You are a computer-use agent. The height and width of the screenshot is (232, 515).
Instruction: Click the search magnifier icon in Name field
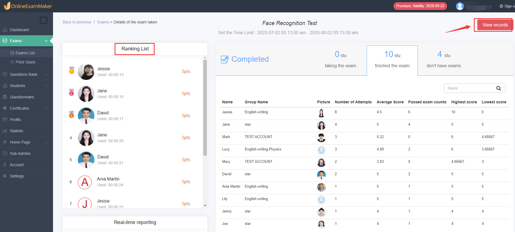coord(498,88)
